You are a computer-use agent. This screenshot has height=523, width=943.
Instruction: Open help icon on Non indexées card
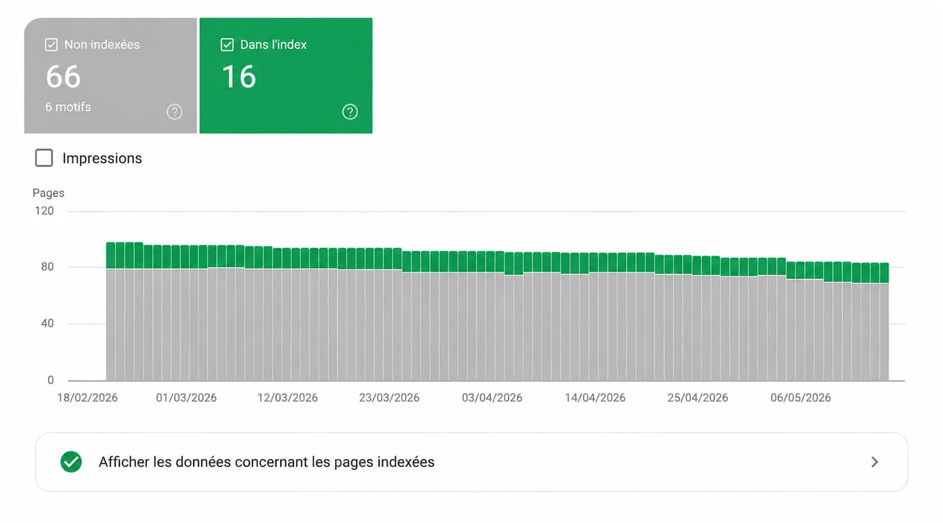coord(174,112)
